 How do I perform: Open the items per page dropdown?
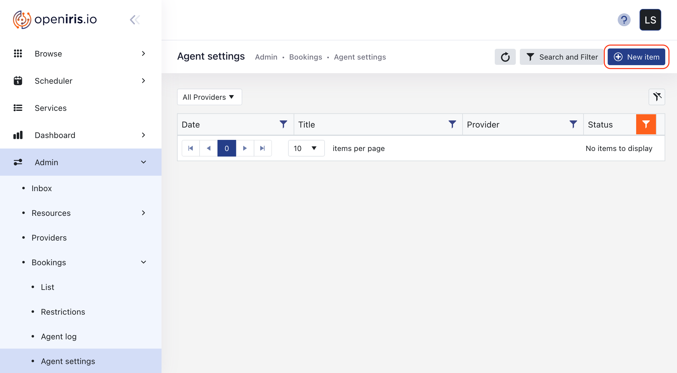306,148
